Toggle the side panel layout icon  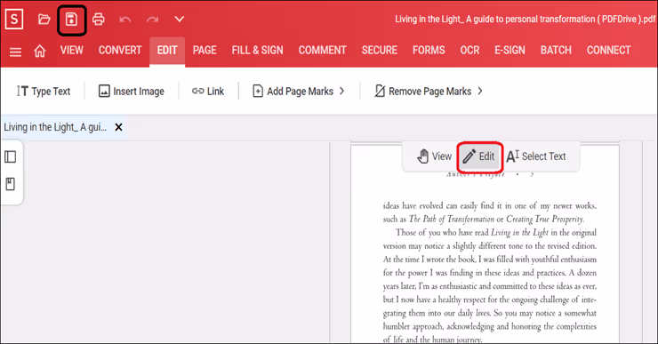pyautogui.click(x=11, y=157)
